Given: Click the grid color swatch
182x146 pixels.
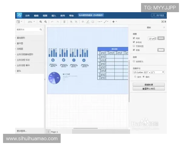Looking at the screenshot, I should (x=161, y=38).
